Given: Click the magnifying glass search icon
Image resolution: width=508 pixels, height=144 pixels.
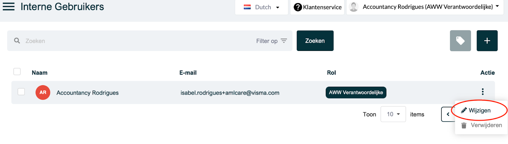Looking at the screenshot, I should click(x=17, y=41).
